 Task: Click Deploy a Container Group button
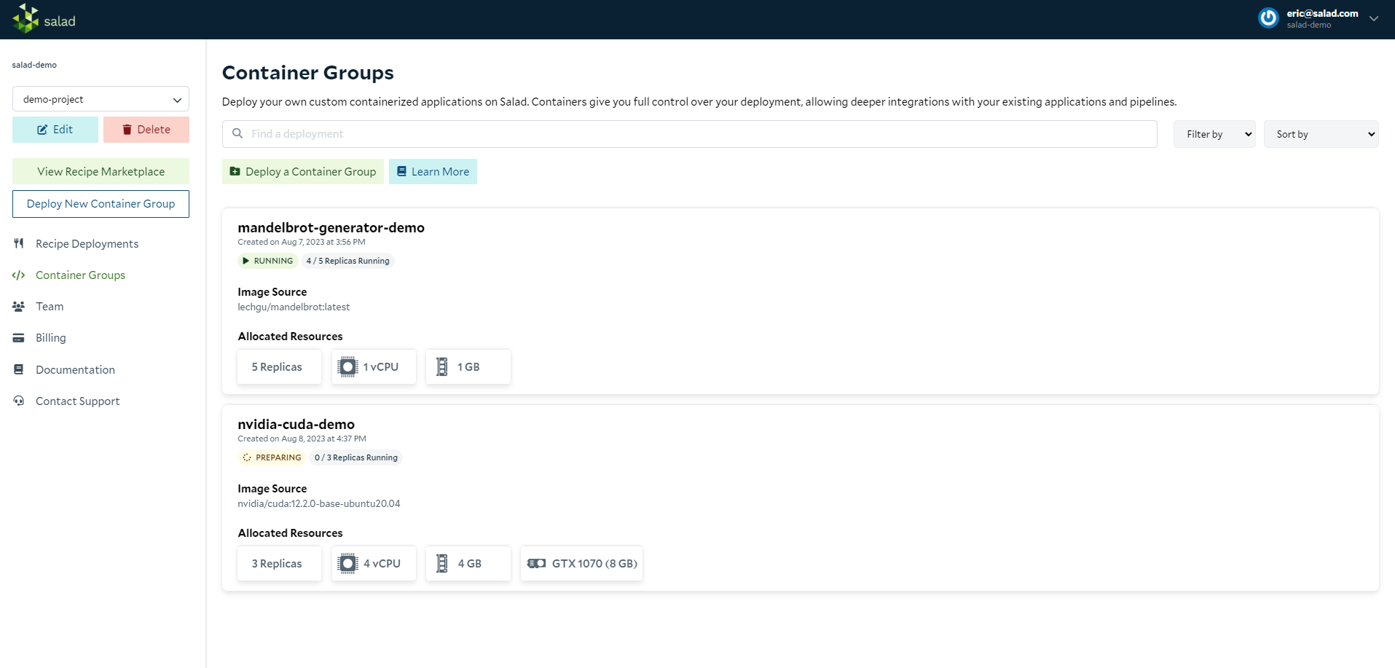pyautogui.click(x=303, y=172)
